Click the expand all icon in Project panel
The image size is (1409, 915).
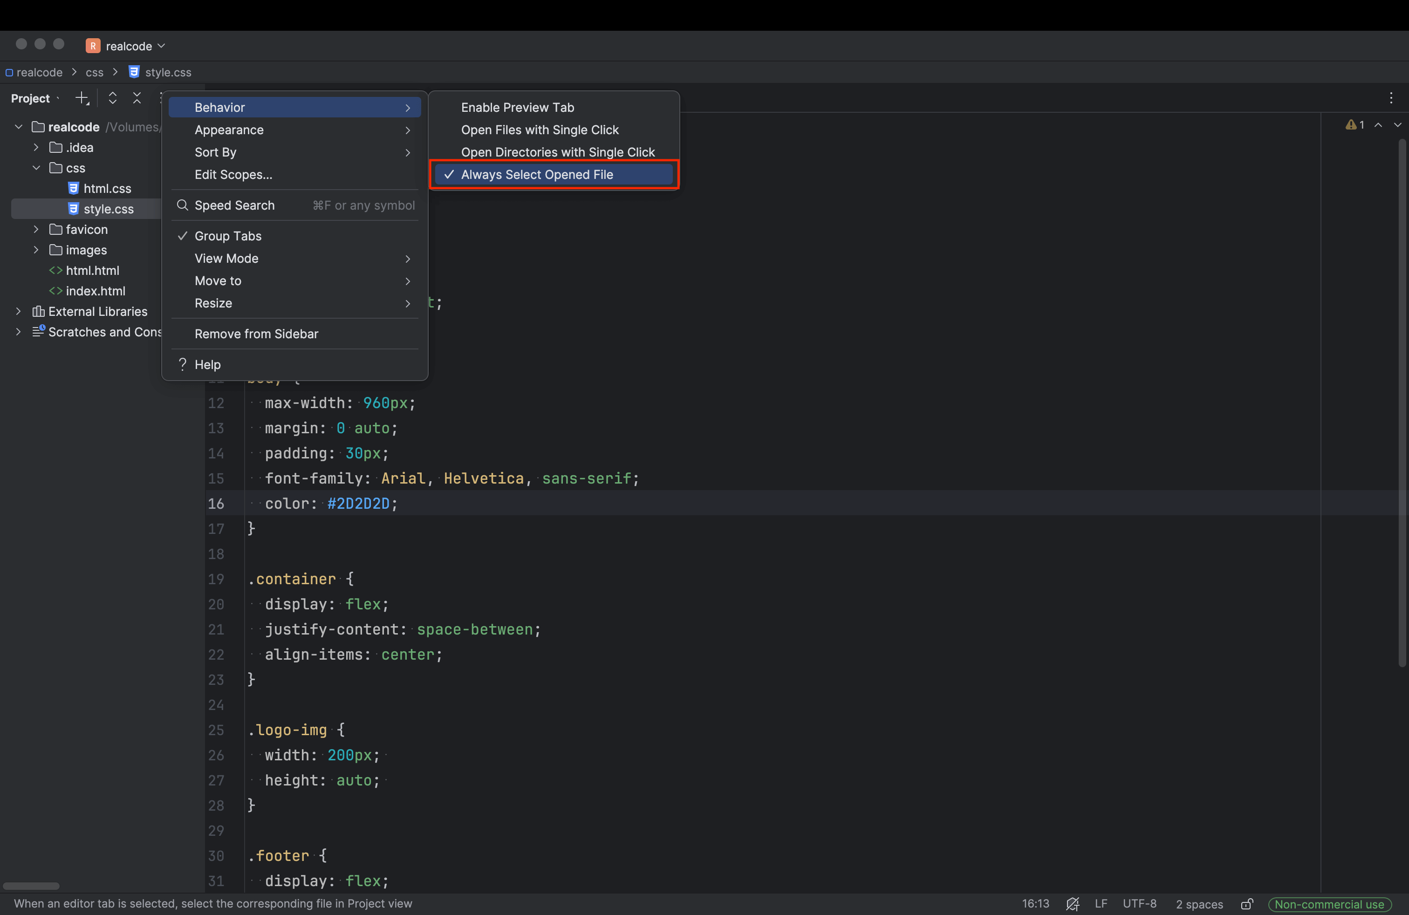[112, 98]
